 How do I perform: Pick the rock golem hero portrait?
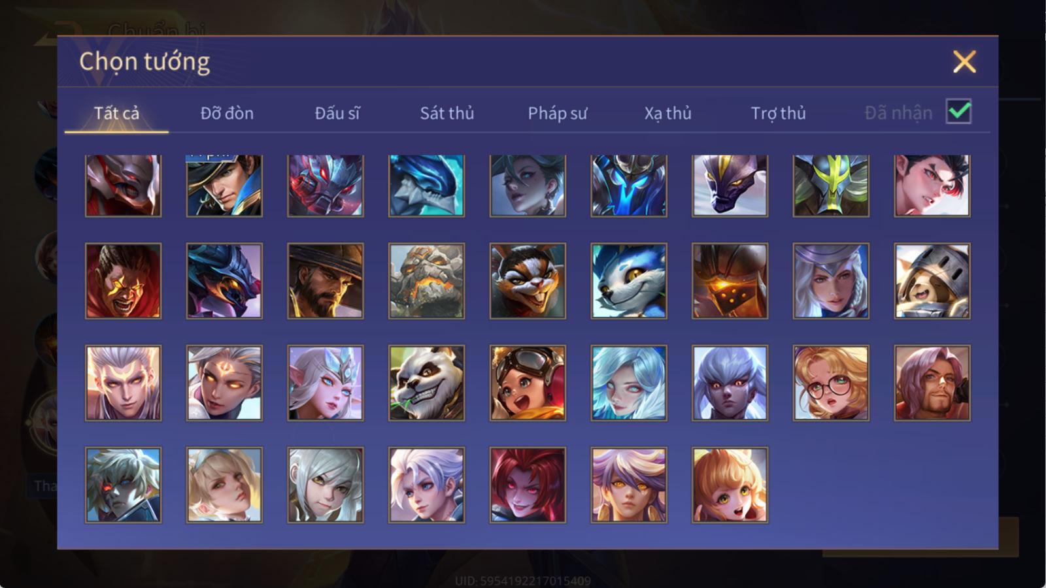pos(426,281)
